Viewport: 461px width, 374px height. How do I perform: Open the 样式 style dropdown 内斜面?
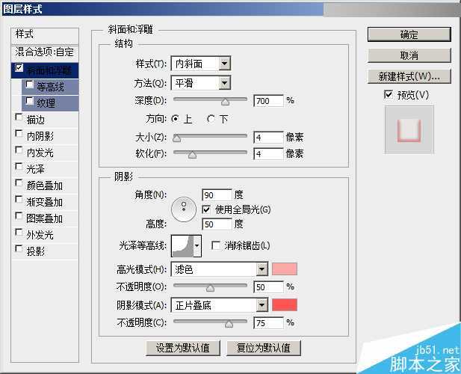[x=201, y=64]
